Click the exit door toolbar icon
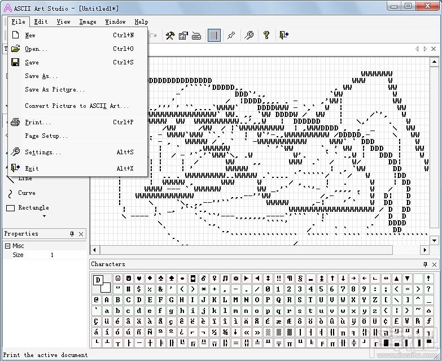This screenshot has height=361, width=442. coord(284,35)
